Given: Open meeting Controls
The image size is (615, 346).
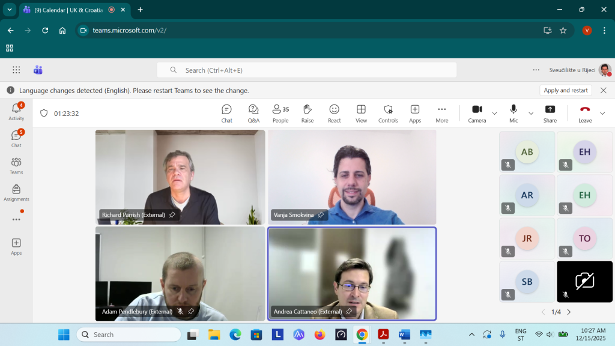Looking at the screenshot, I should (x=388, y=113).
